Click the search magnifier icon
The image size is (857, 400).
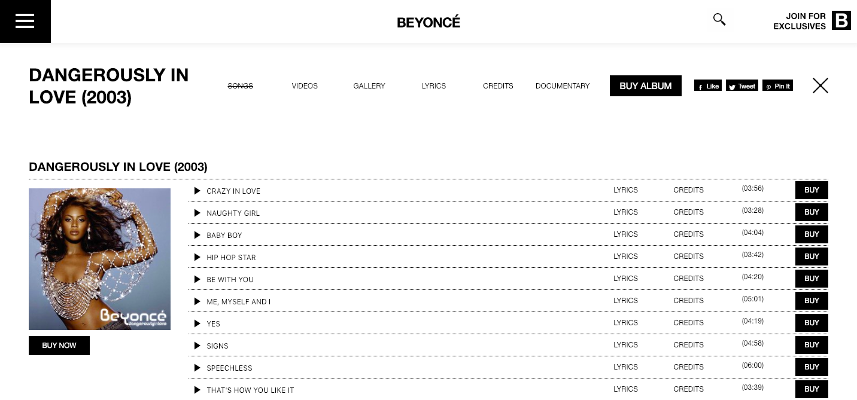pyautogui.click(x=719, y=20)
